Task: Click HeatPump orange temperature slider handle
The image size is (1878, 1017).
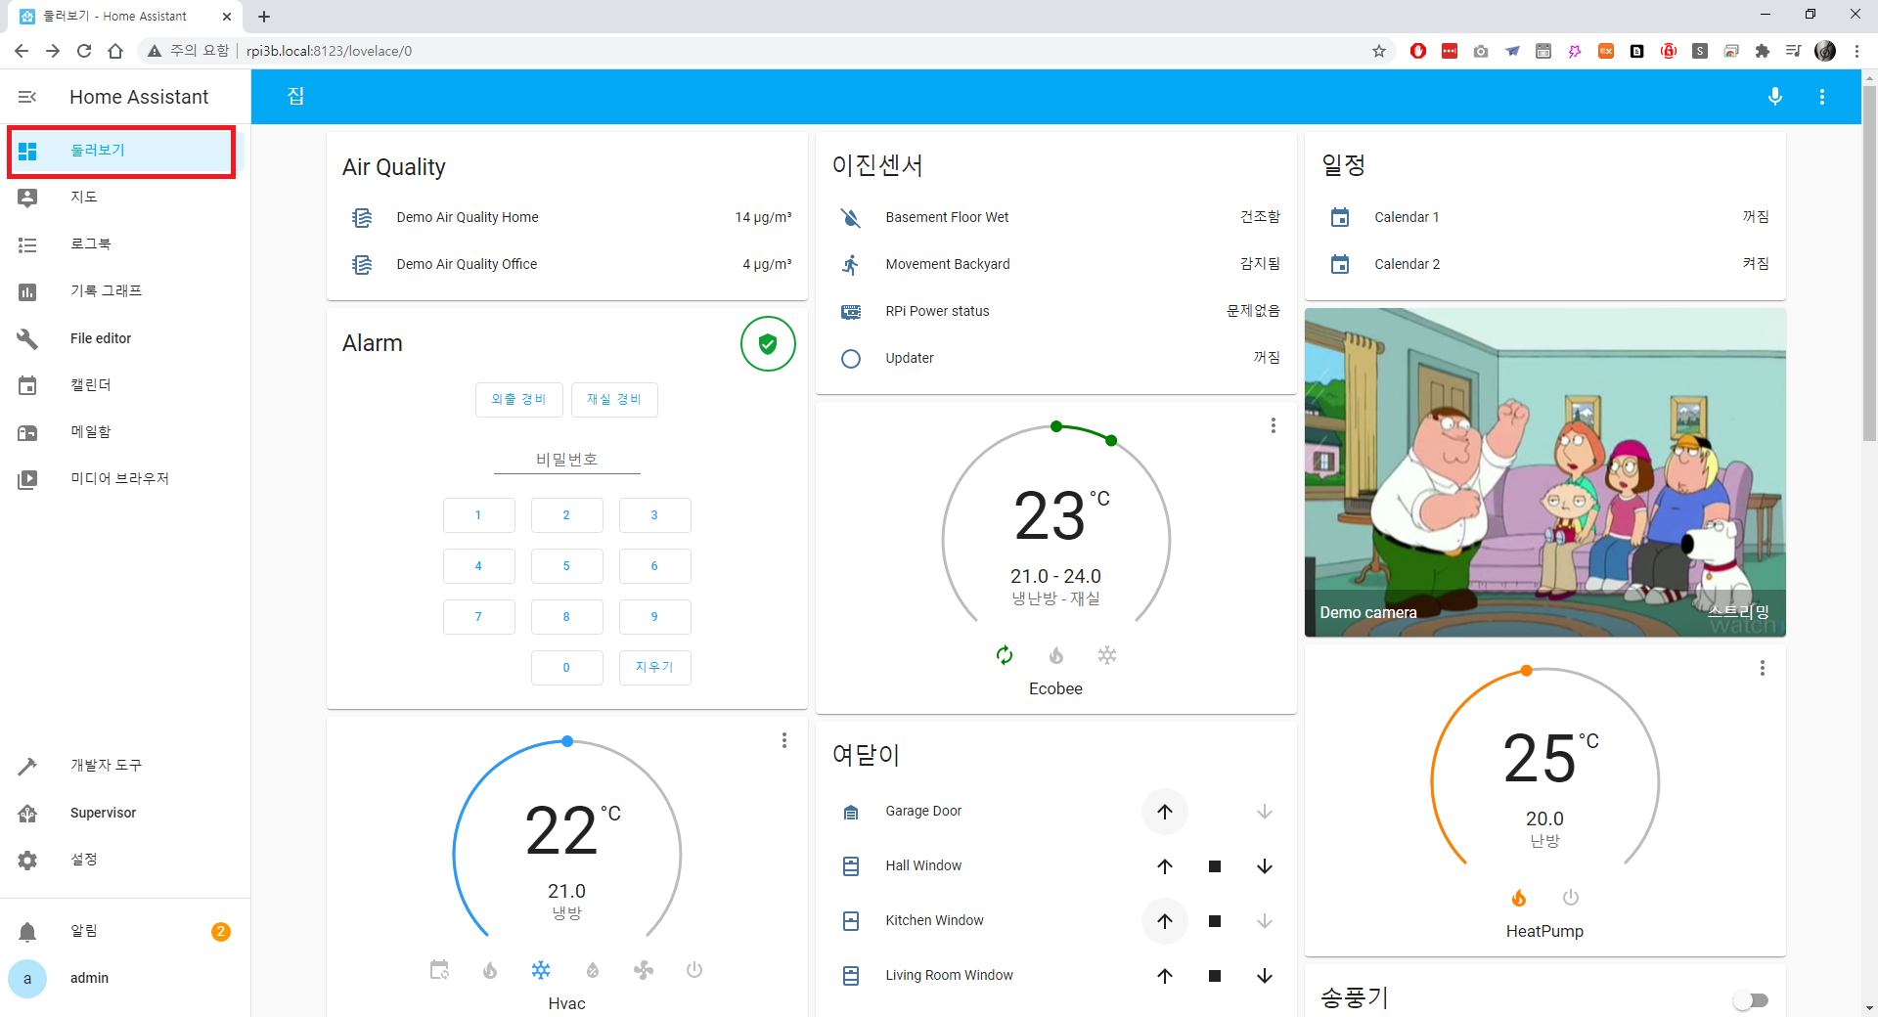Action: pyautogui.click(x=1526, y=671)
